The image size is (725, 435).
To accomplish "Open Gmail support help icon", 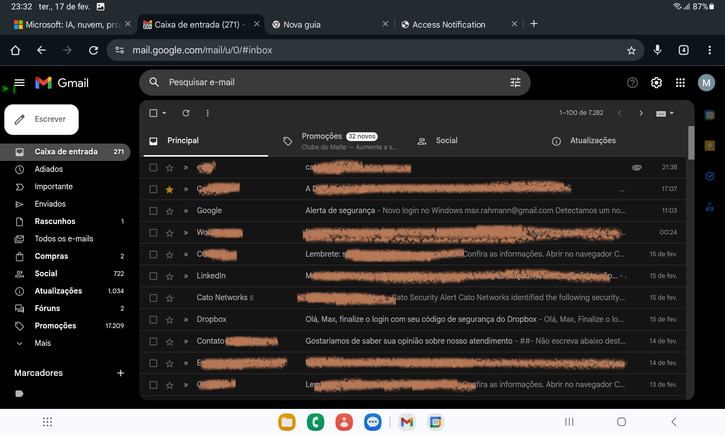I will [x=632, y=83].
